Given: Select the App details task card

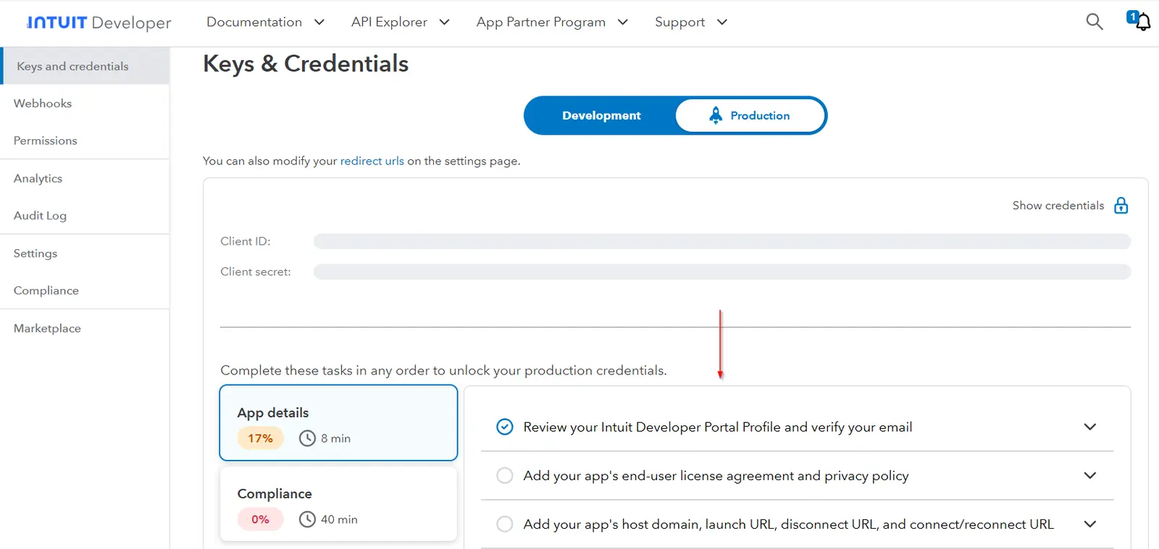Looking at the screenshot, I should 338,422.
